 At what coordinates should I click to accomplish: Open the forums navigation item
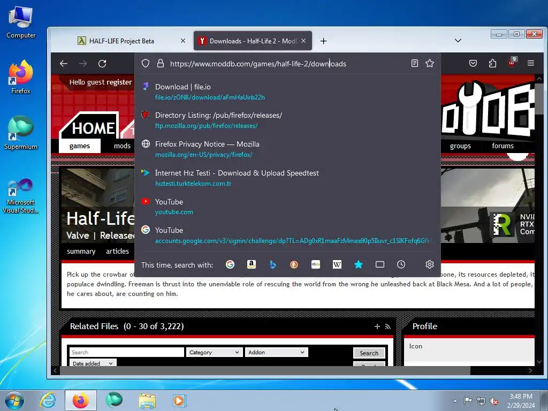tap(503, 146)
